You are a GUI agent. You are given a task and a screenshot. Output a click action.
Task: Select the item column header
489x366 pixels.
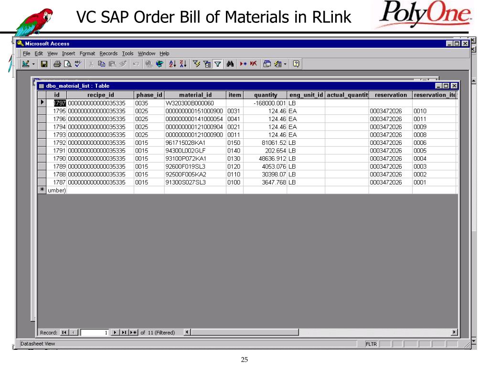click(x=235, y=95)
